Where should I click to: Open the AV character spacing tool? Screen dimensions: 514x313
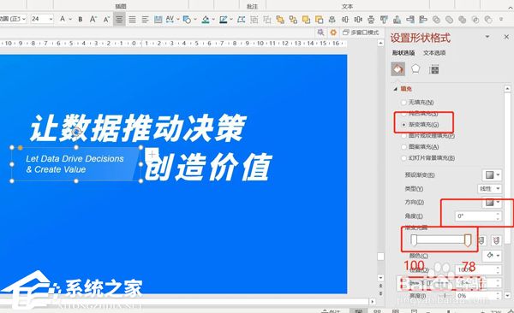click(x=170, y=20)
